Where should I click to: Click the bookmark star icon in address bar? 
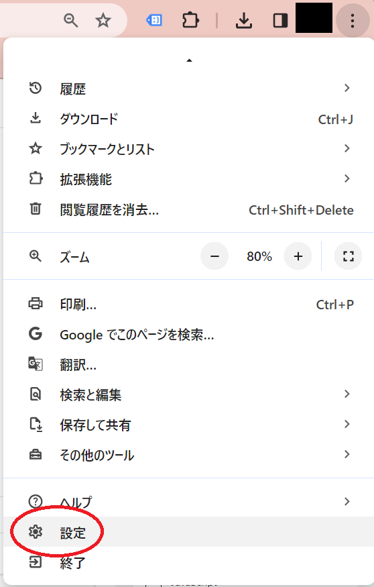click(x=103, y=20)
